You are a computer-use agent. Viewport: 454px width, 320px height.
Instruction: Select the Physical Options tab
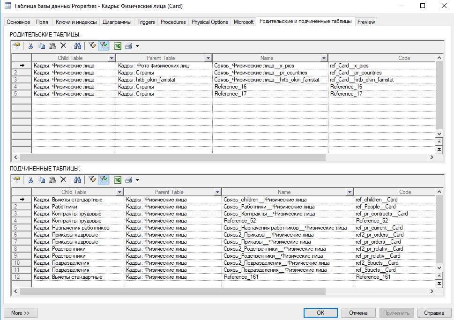[209, 22]
